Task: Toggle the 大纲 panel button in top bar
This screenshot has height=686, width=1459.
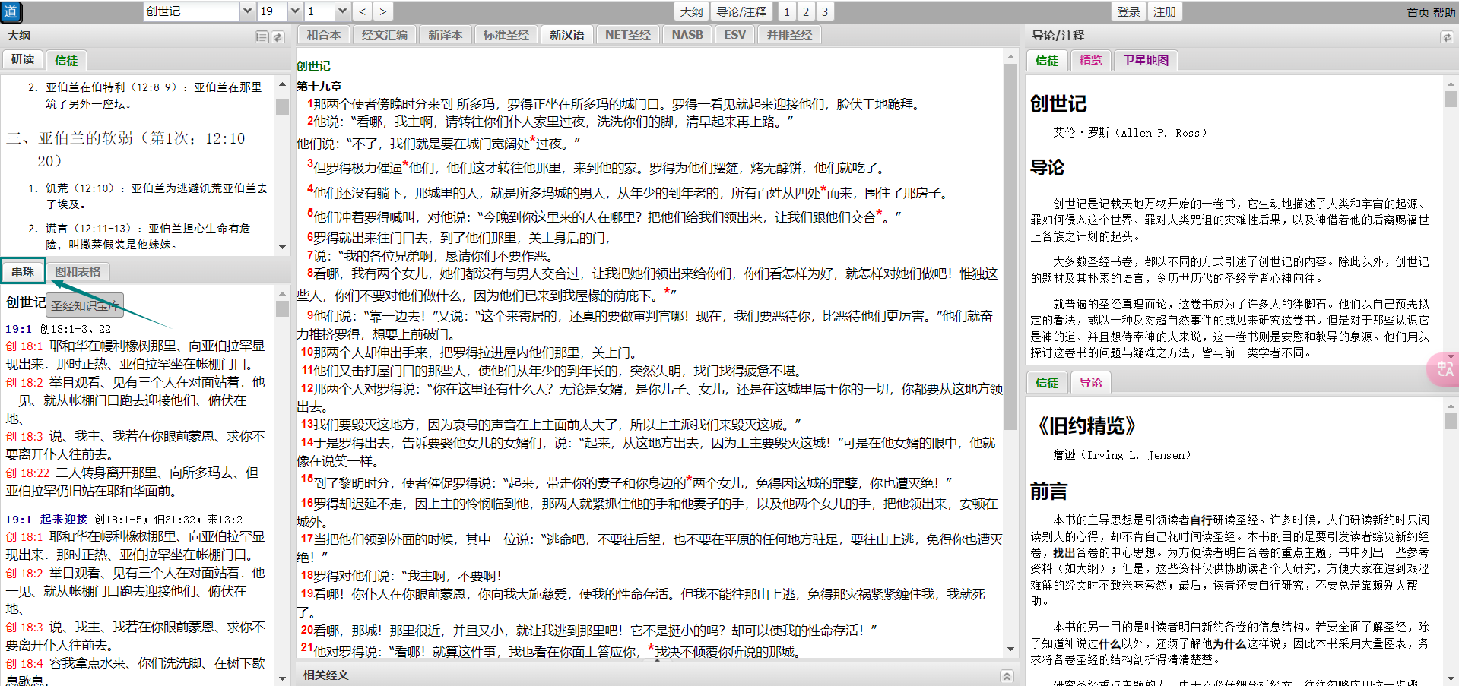Action: click(x=691, y=11)
